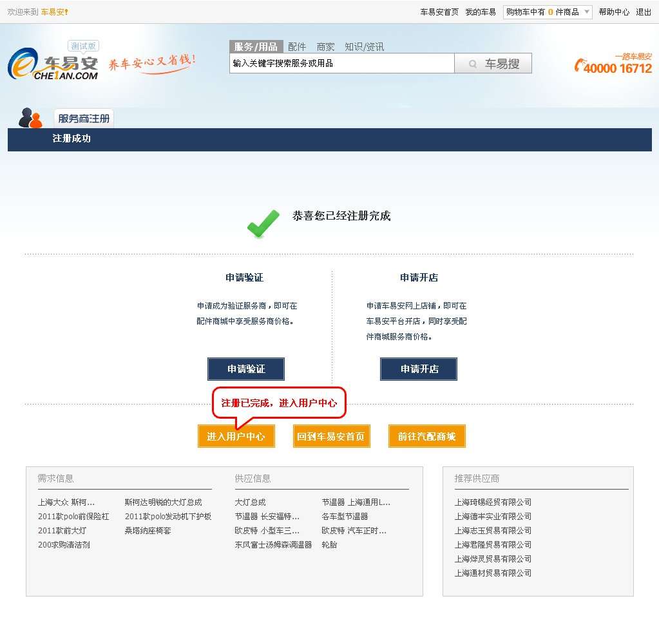Image resolution: width=659 pixels, height=630 pixels.
Task: Click the green registration checkmark icon
Action: [x=263, y=224]
